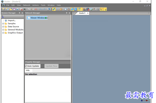Viewport: 156px width, 103px height.
Task: Open the wireframe cube dropdown arrow
Action: click(82, 9)
